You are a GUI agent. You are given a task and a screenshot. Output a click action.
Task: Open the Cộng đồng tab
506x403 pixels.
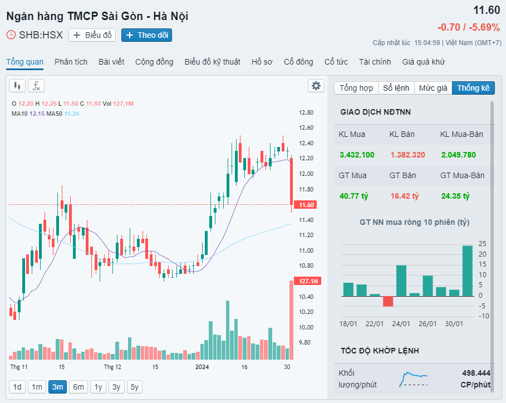click(154, 62)
